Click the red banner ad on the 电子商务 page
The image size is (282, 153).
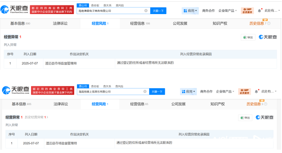(52, 10)
